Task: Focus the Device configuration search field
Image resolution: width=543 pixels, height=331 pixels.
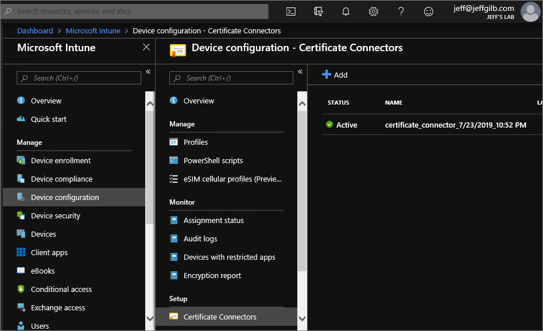Action: coord(231,78)
